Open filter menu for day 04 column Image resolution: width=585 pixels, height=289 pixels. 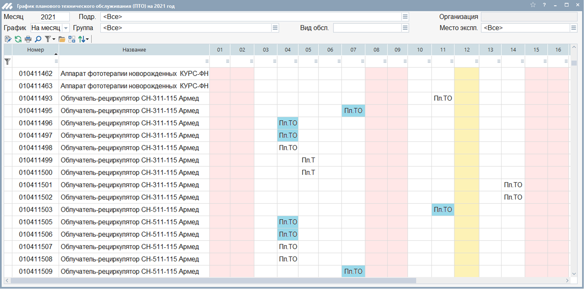(296, 61)
